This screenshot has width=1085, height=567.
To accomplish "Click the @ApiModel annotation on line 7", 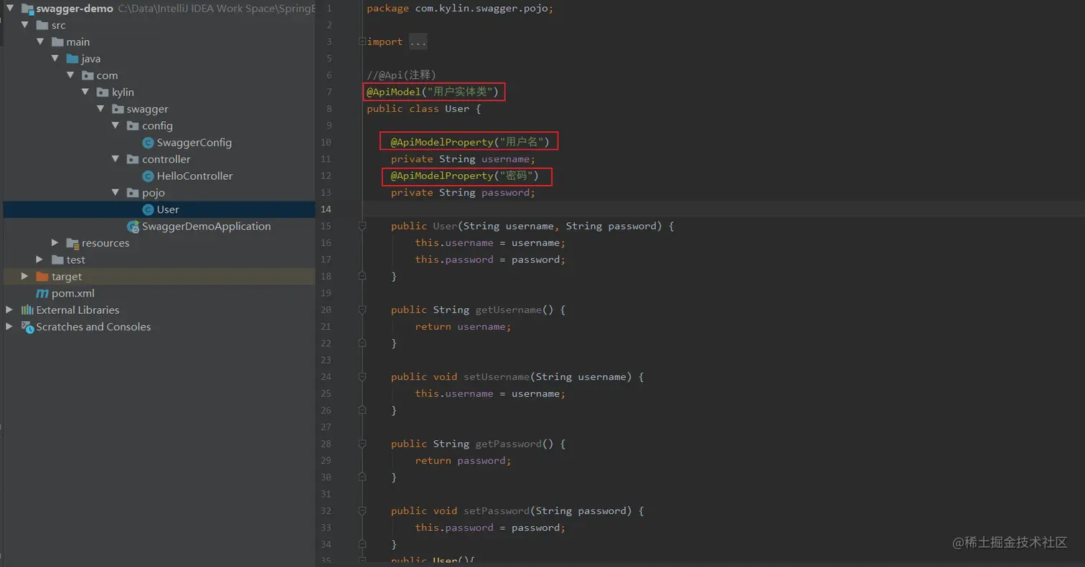I will (433, 92).
